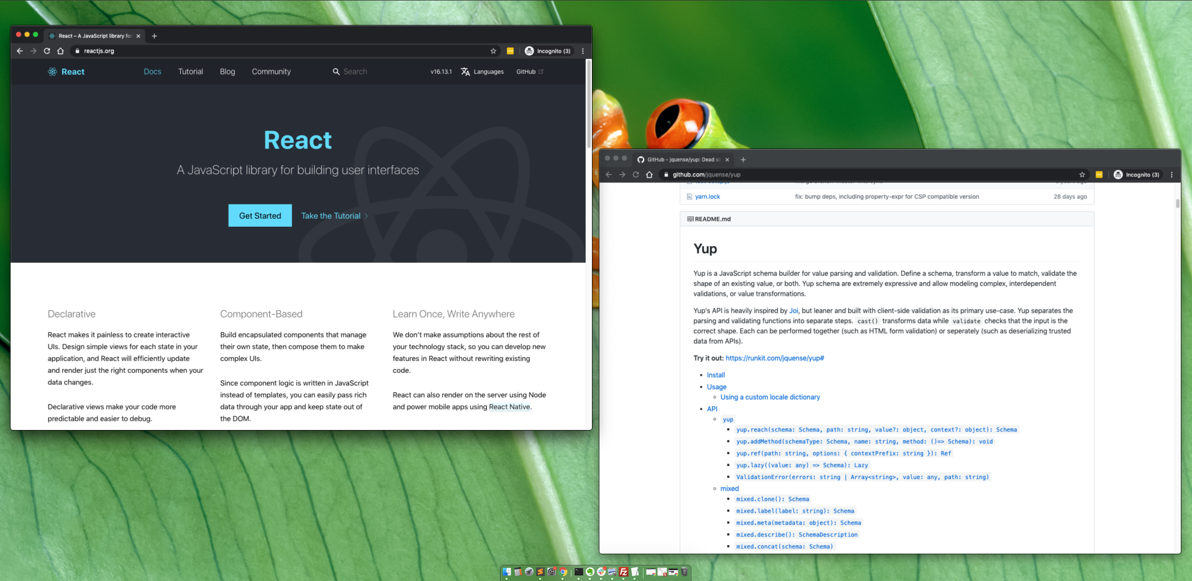Image resolution: width=1192 pixels, height=581 pixels.
Task: Bookmark the GitHub yup page with the star
Action: click(1082, 175)
